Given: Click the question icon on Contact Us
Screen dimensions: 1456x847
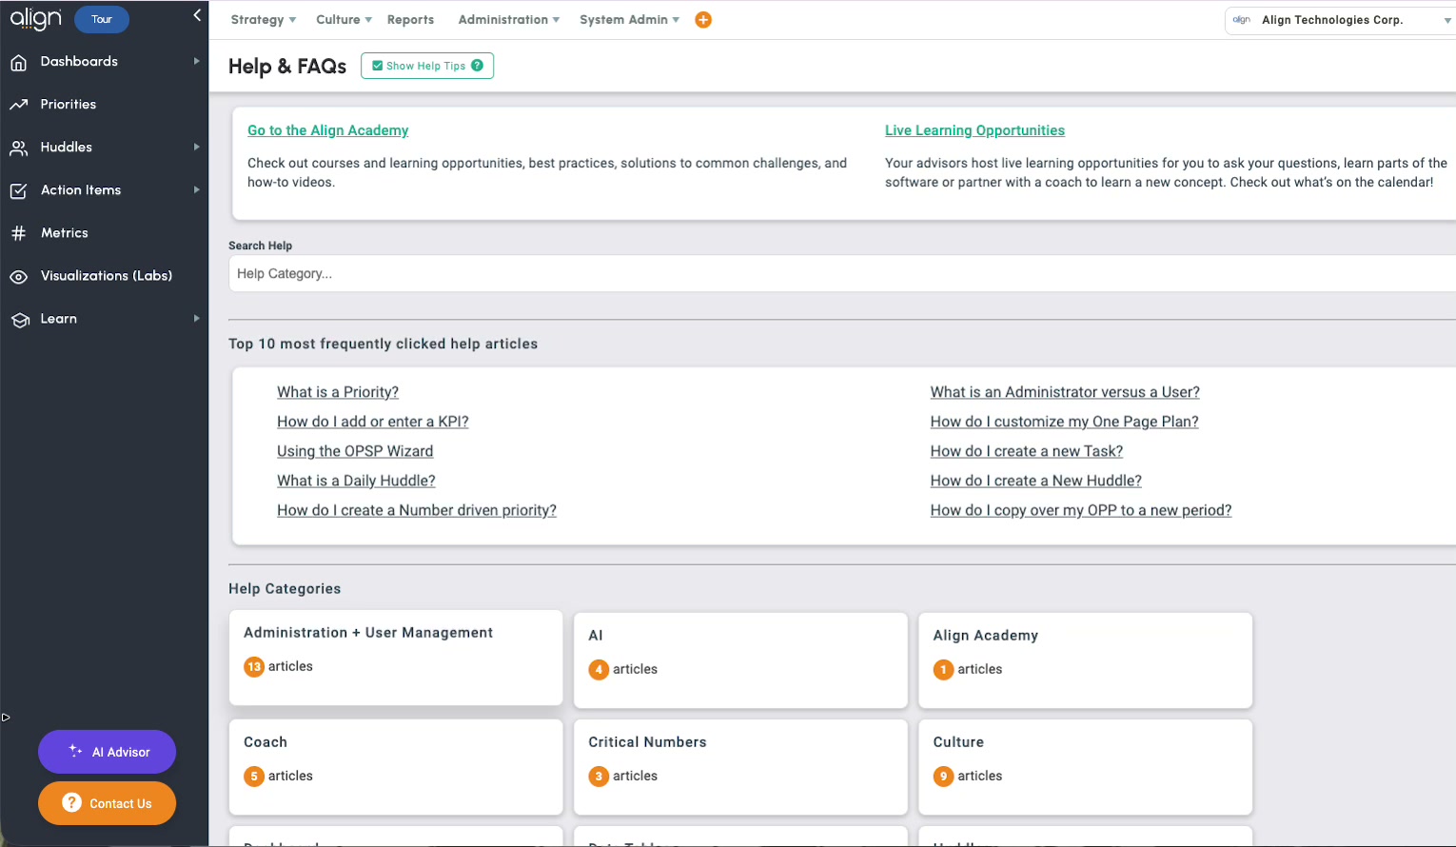Looking at the screenshot, I should point(71,802).
